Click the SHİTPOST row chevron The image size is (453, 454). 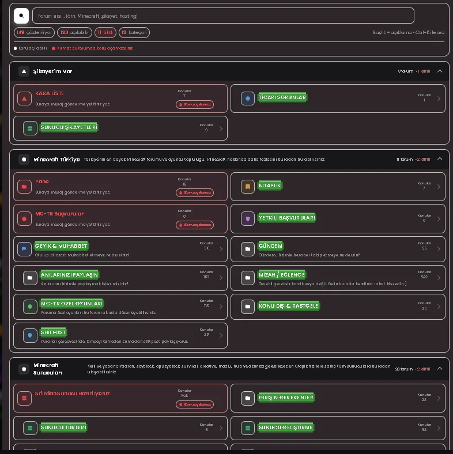point(221,335)
